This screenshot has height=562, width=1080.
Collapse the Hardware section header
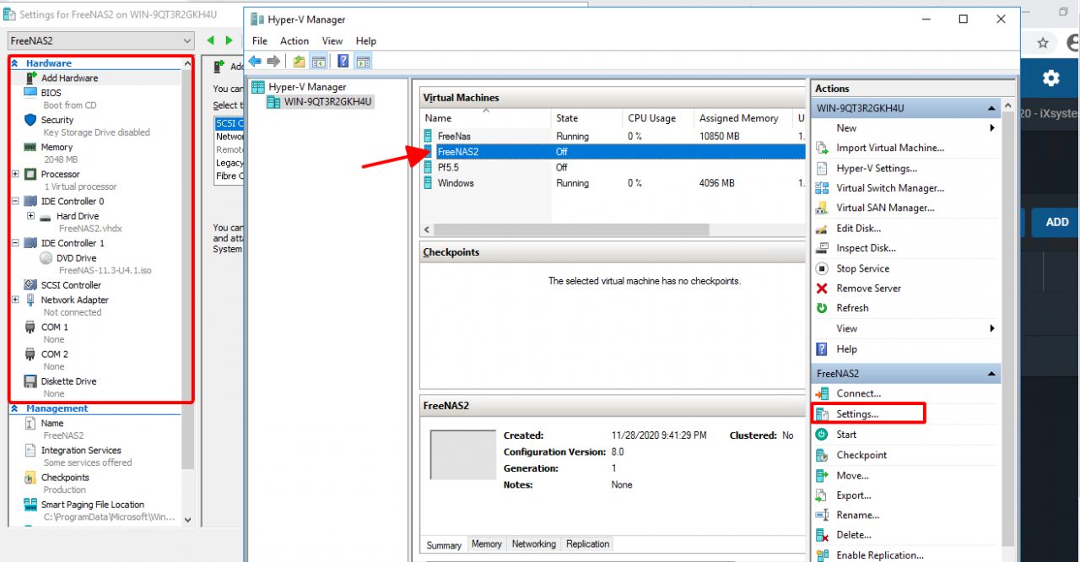(14, 63)
